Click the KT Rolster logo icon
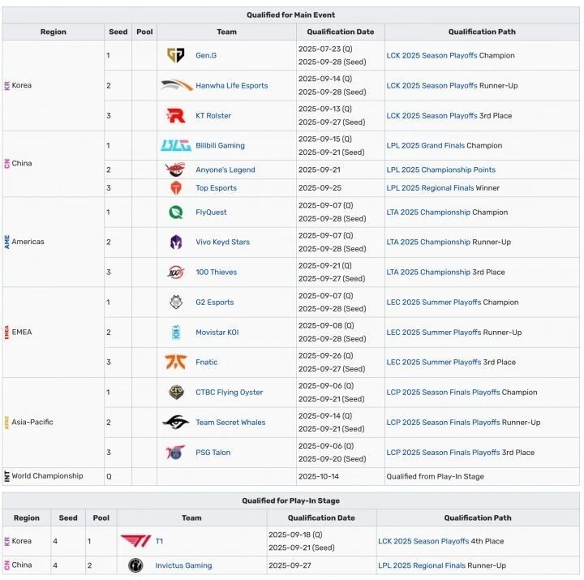This screenshot has height=580, width=584. point(176,116)
